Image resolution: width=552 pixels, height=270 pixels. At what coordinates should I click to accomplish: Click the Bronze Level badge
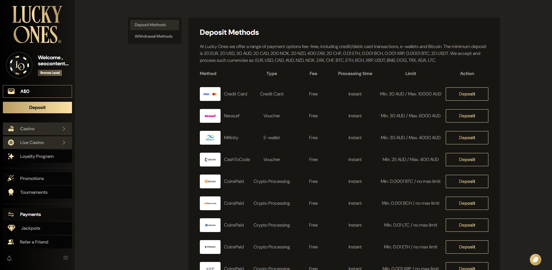[50, 73]
